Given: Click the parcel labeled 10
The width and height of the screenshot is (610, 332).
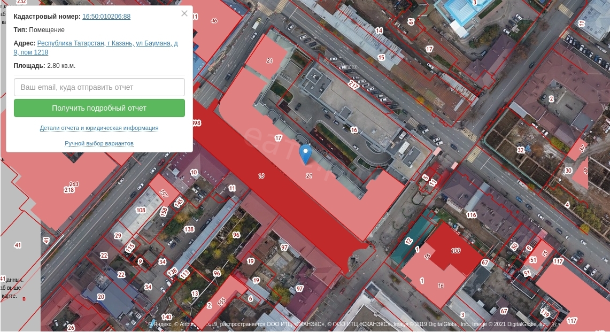Looking at the screenshot, I should [194, 172].
